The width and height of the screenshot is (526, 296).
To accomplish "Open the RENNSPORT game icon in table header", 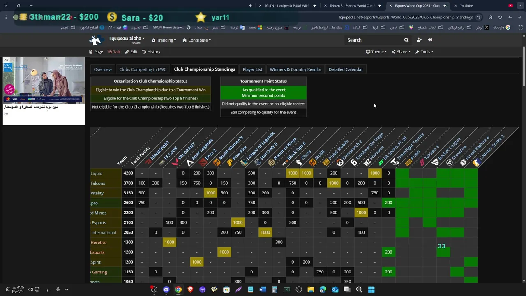I will tap(148, 162).
